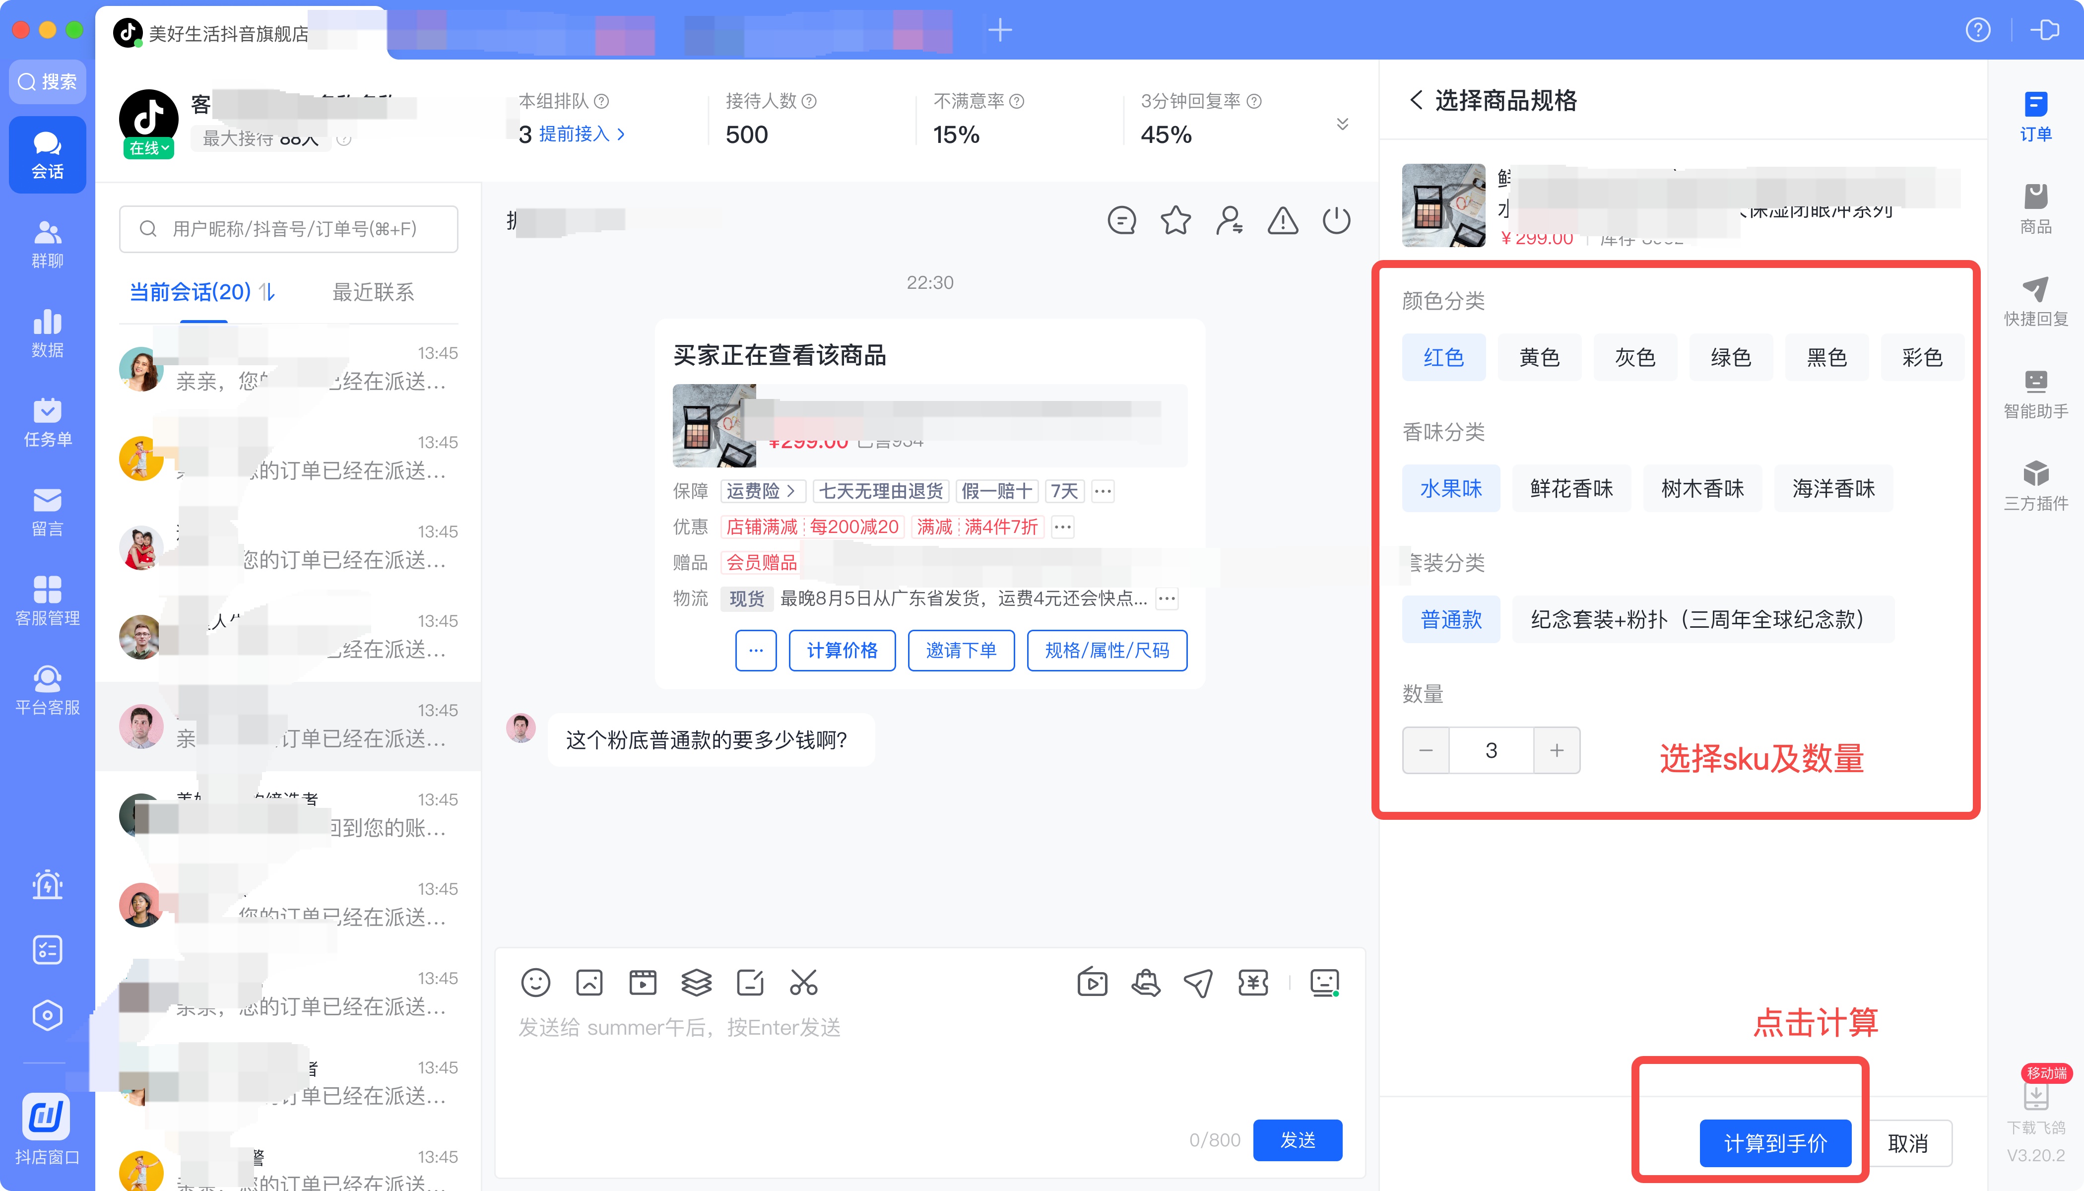This screenshot has width=2084, height=1191.
Task: Expand 运费险 guarantee details
Action: point(762,491)
